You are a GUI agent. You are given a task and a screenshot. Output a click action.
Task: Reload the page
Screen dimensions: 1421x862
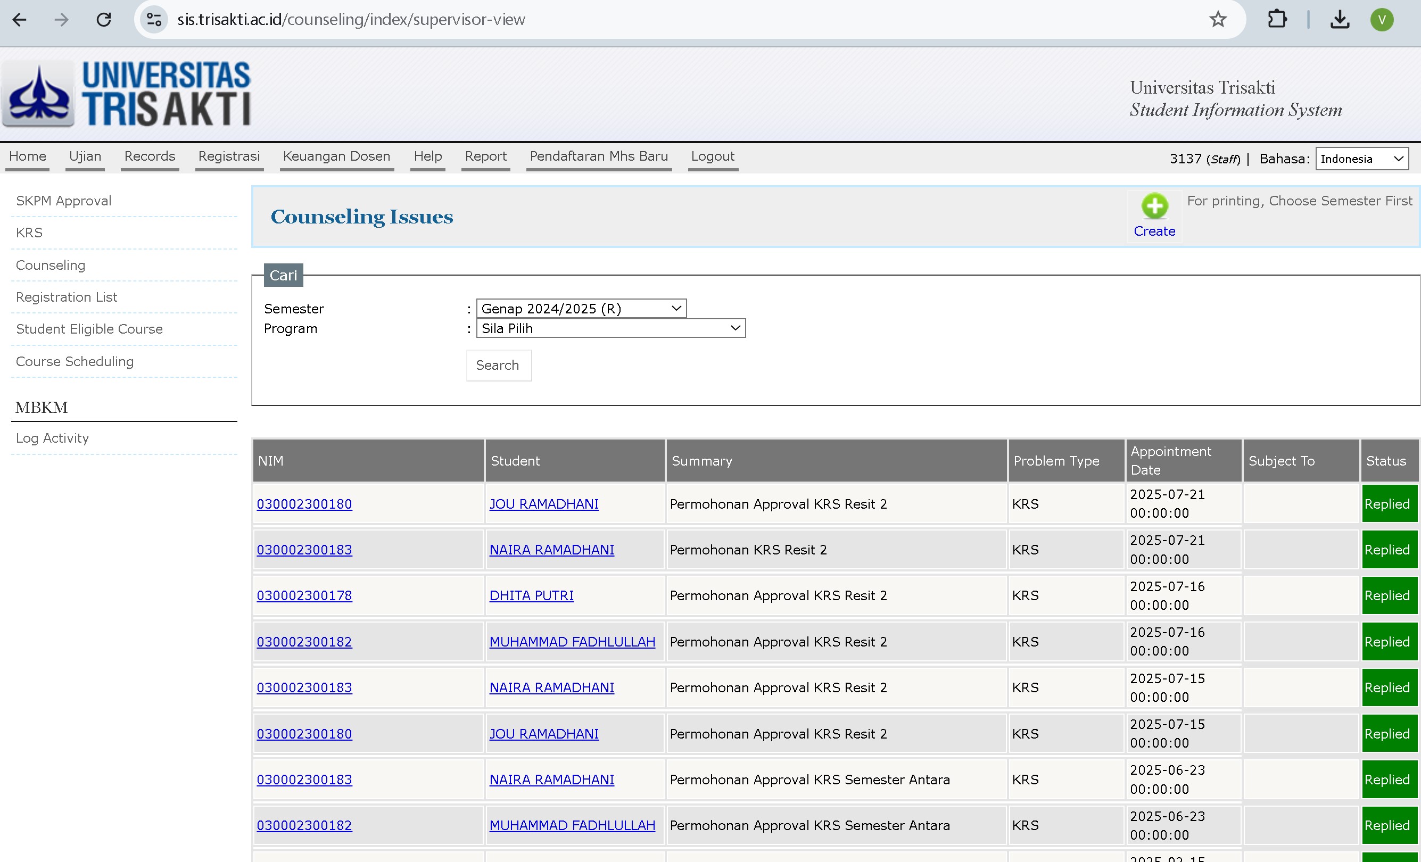tap(104, 20)
